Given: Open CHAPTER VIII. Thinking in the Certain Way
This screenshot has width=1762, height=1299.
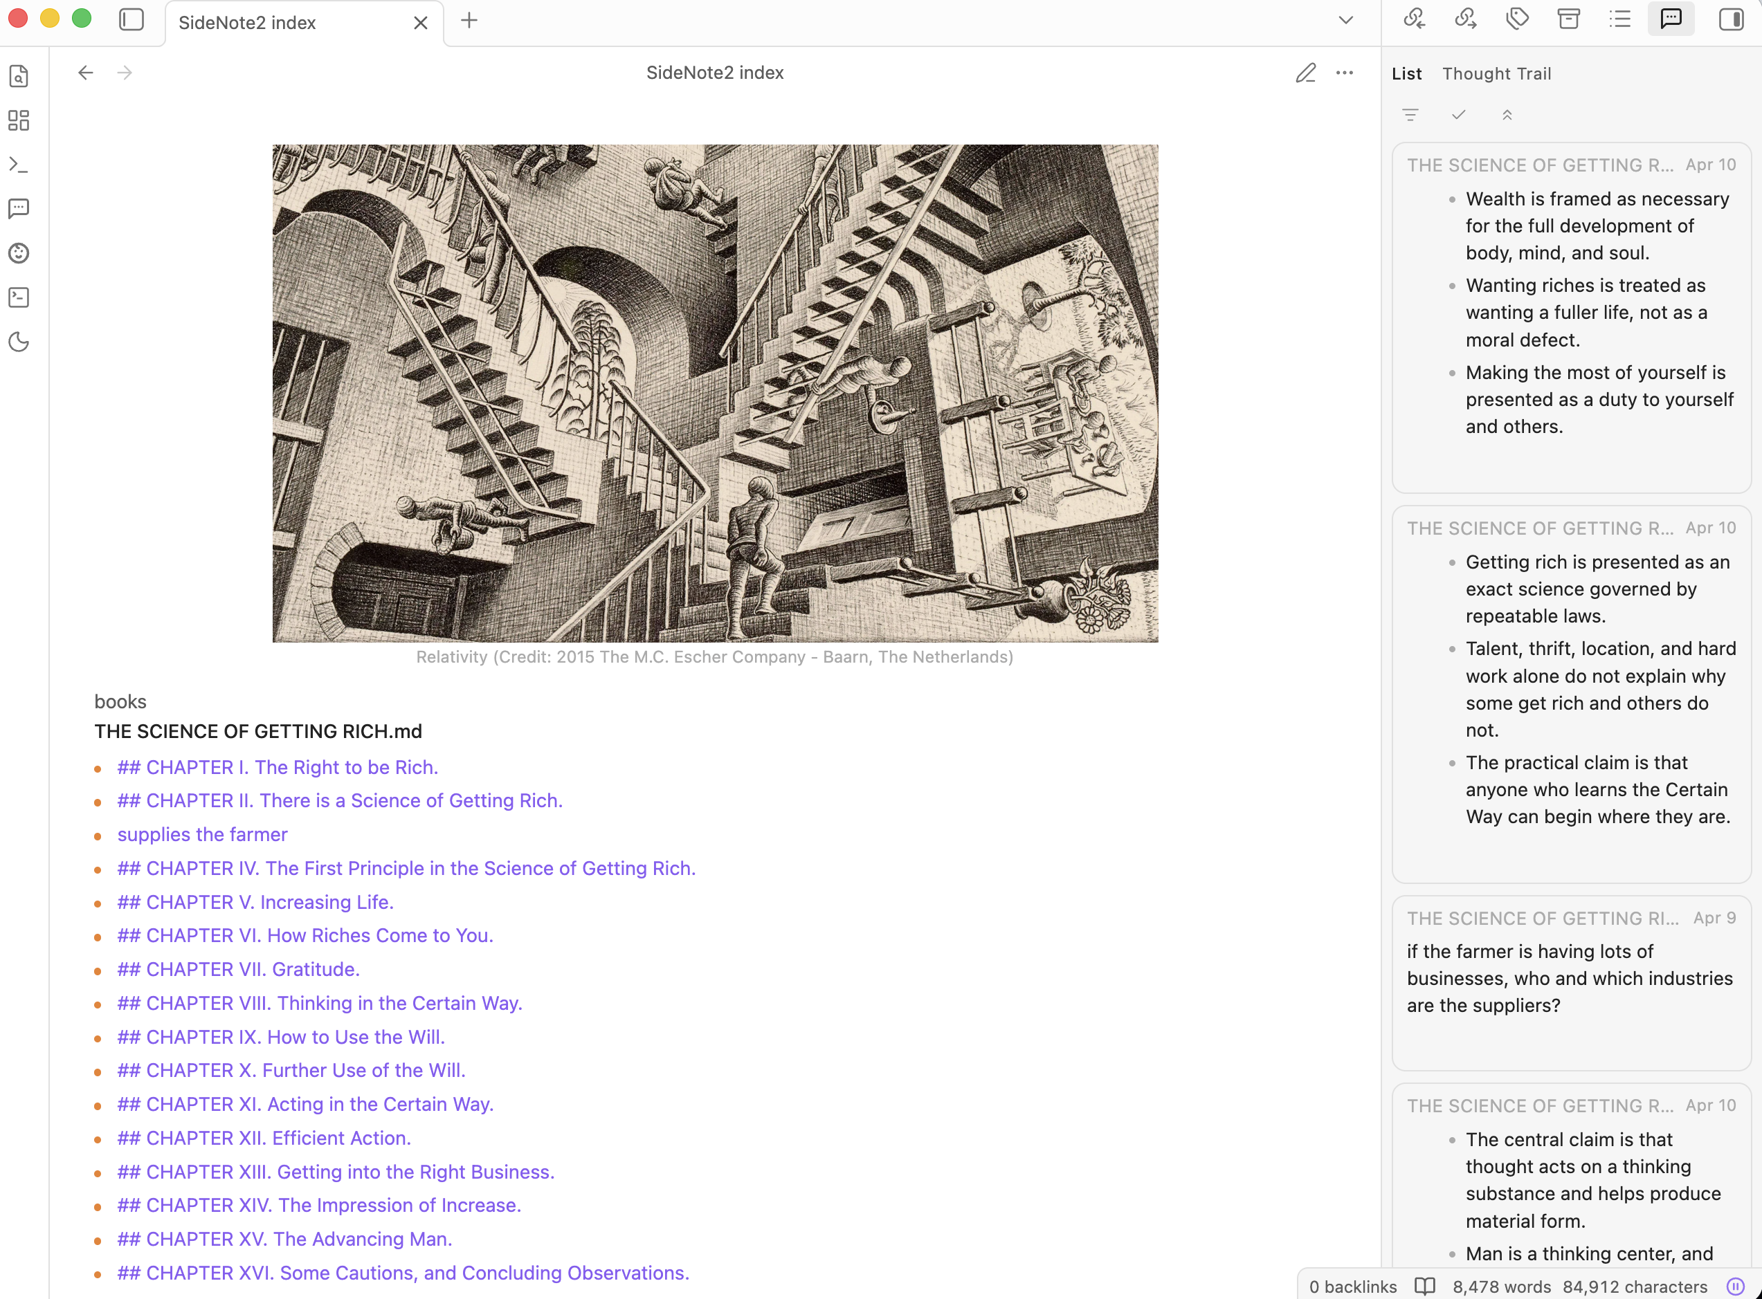Looking at the screenshot, I should click(x=320, y=1004).
